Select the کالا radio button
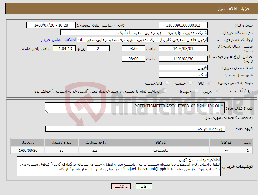 click(209, 83)
